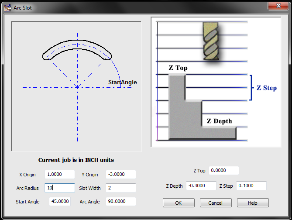The height and width of the screenshot is (220, 292).
Task: Click the 'Z Depth' field label
Action: (174, 186)
